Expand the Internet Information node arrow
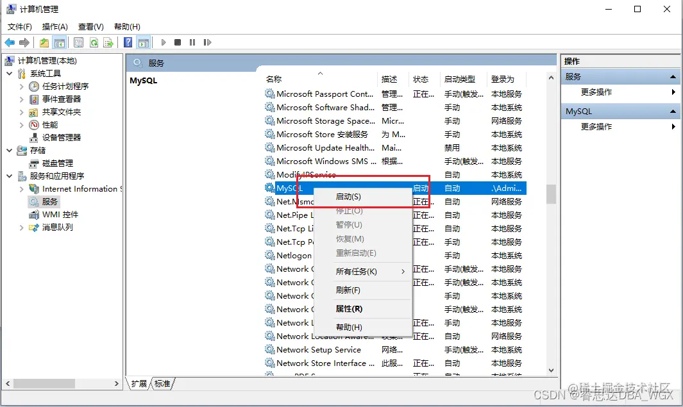683x407 pixels. click(21, 189)
